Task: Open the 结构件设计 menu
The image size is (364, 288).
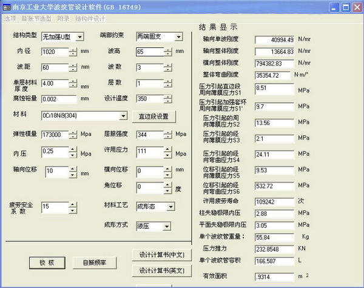Action: click(x=90, y=19)
